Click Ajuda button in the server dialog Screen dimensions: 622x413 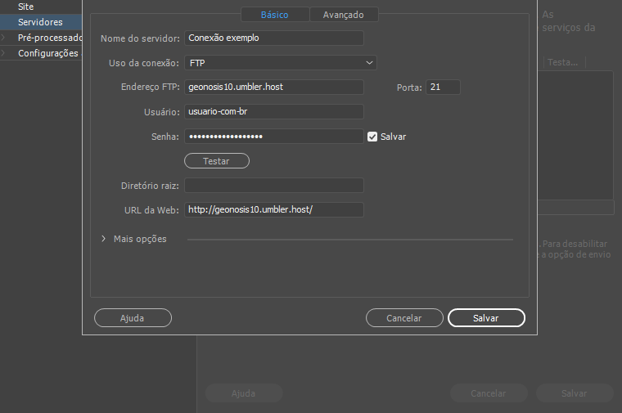pos(133,318)
